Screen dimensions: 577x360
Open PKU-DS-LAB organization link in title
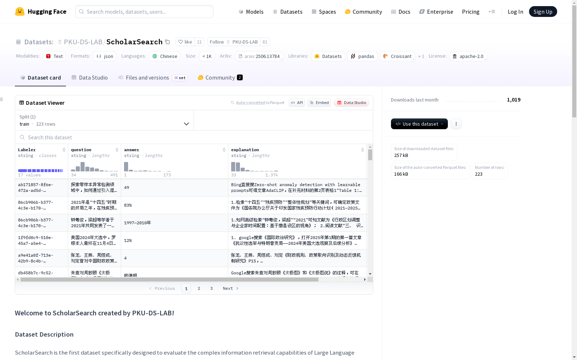[x=83, y=42]
